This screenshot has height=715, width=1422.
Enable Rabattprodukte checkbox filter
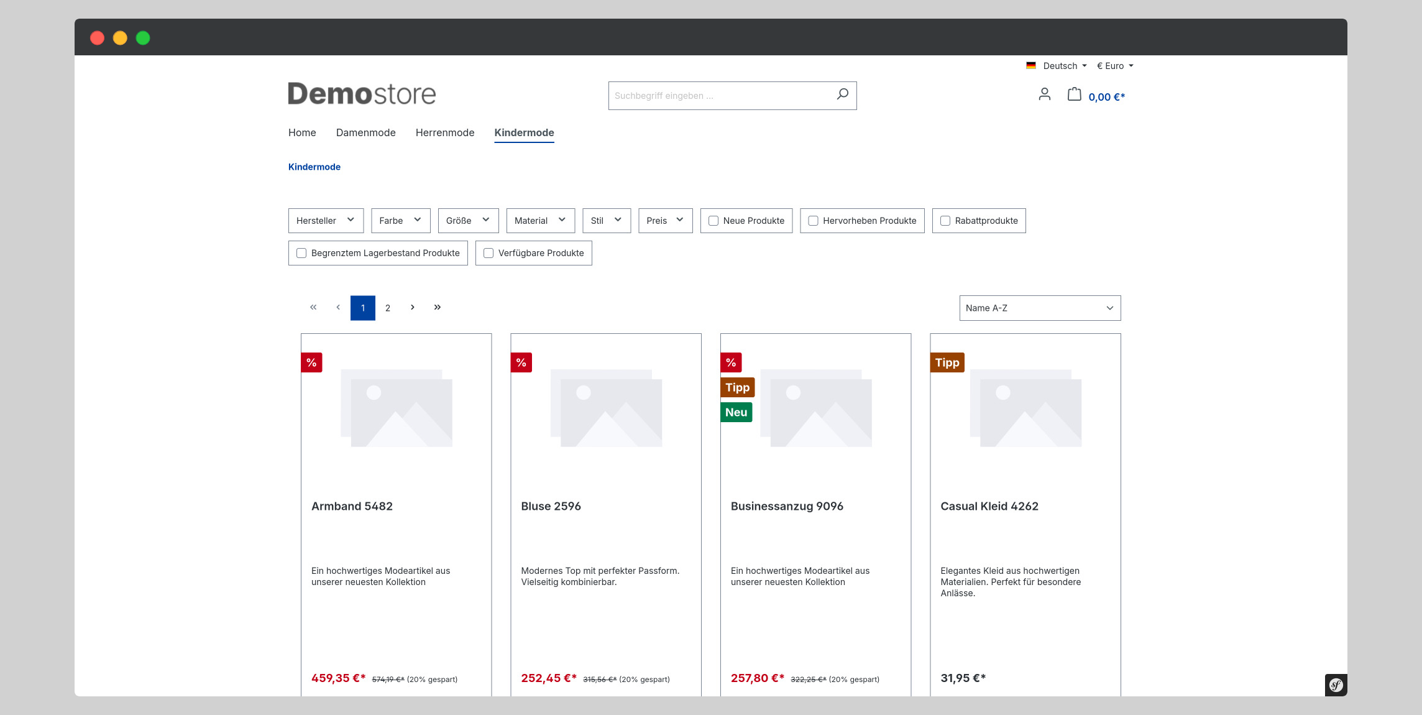945,220
